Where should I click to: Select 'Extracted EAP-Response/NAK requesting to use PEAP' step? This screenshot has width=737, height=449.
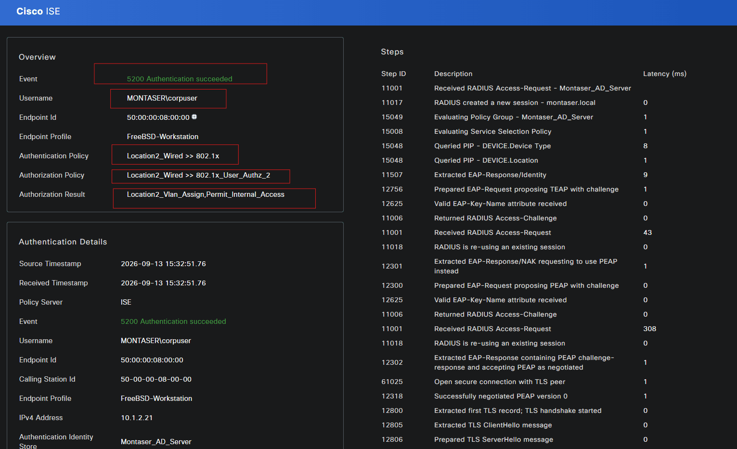526,266
